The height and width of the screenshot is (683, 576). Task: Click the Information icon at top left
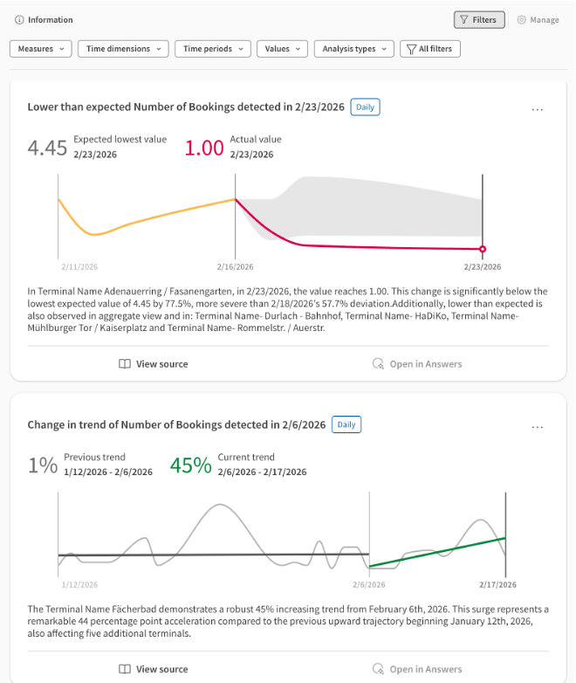tap(19, 20)
